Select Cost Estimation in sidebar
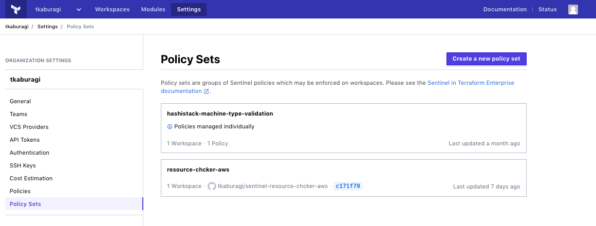 click(31, 178)
